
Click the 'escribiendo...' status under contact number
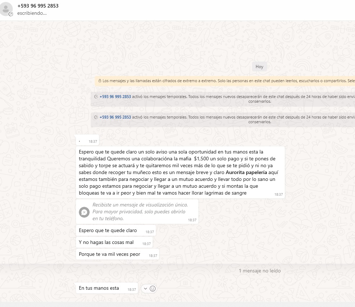[x=32, y=13]
